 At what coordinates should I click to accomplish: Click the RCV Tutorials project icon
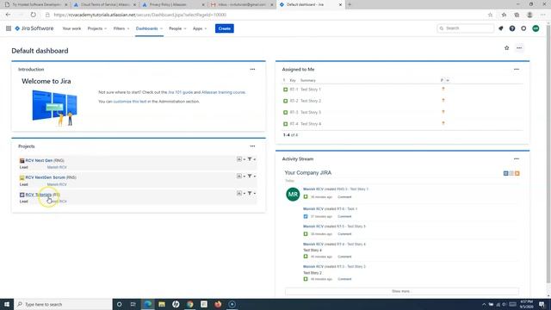(22, 195)
